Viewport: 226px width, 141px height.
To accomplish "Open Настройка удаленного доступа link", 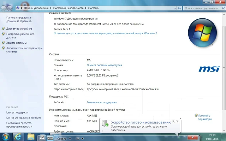I will pyautogui.click(x=20, y=36).
